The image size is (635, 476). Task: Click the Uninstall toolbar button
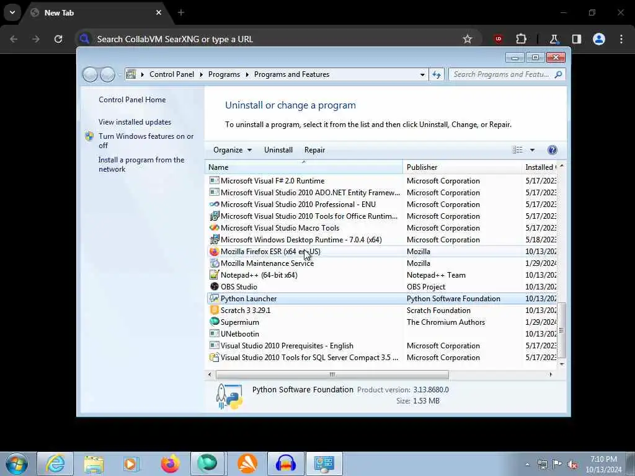pyautogui.click(x=278, y=150)
